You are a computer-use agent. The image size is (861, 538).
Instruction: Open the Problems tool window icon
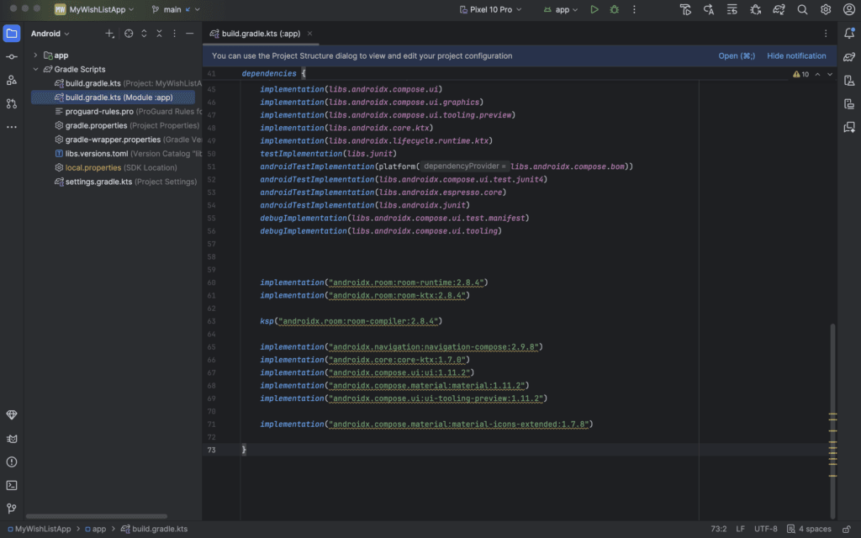tap(12, 462)
